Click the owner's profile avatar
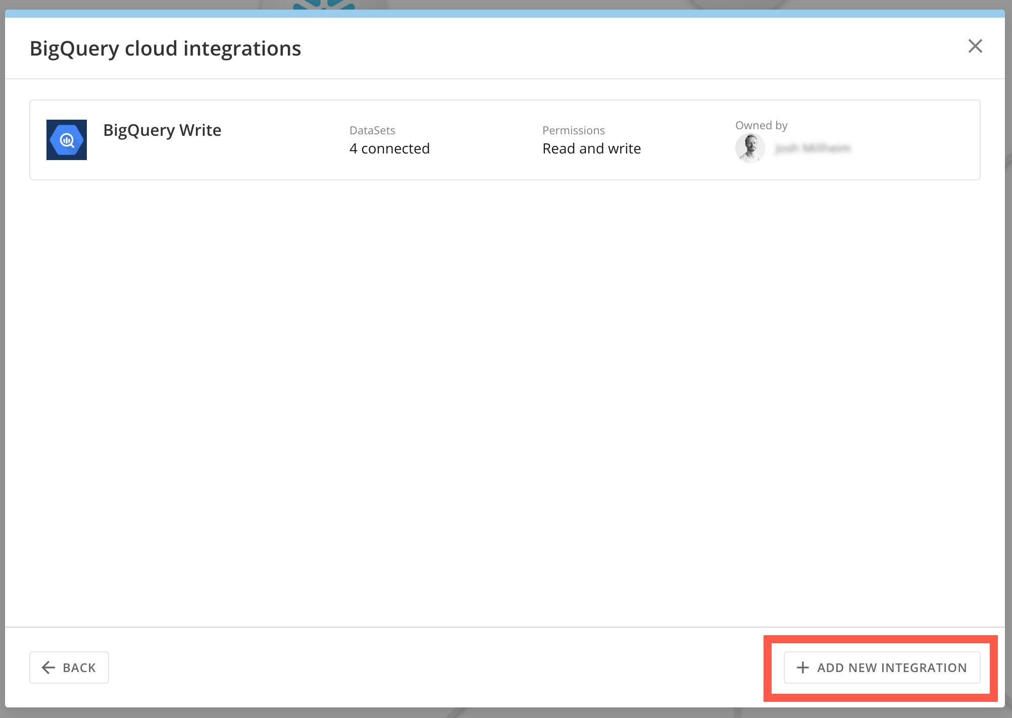1012x718 pixels. (750, 148)
